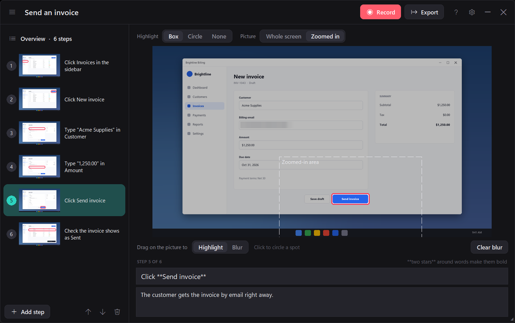515x323 pixels.
Task: Select Circle highlight style
Action: [195, 37]
